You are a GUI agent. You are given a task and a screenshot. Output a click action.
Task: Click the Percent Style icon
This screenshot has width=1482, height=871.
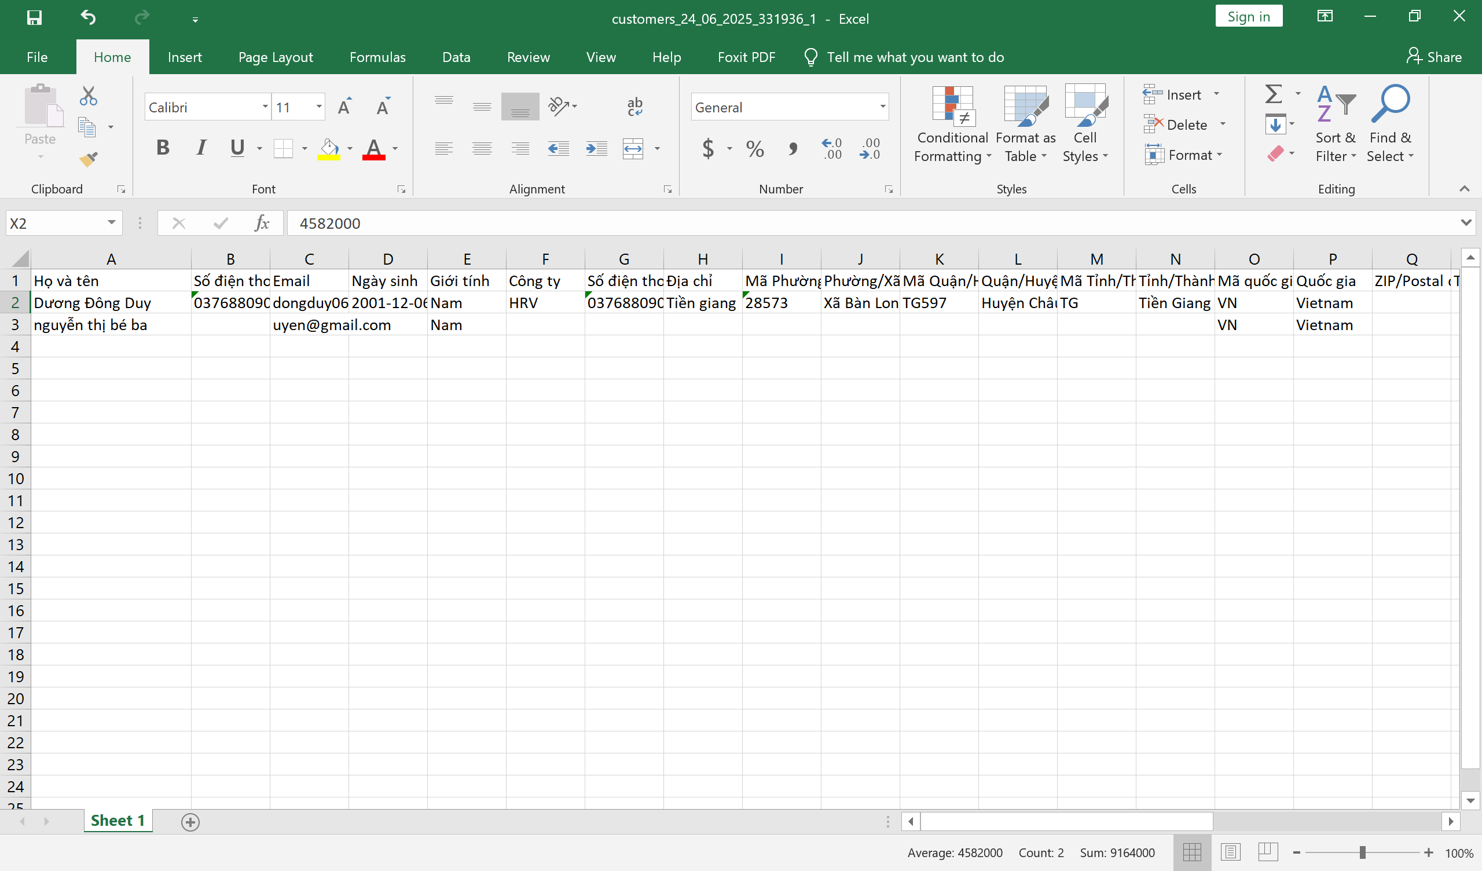click(754, 148)
